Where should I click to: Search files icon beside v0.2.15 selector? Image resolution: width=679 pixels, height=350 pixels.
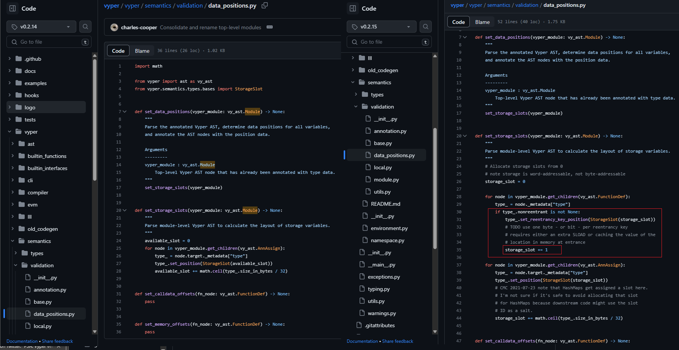pos(426,27)
